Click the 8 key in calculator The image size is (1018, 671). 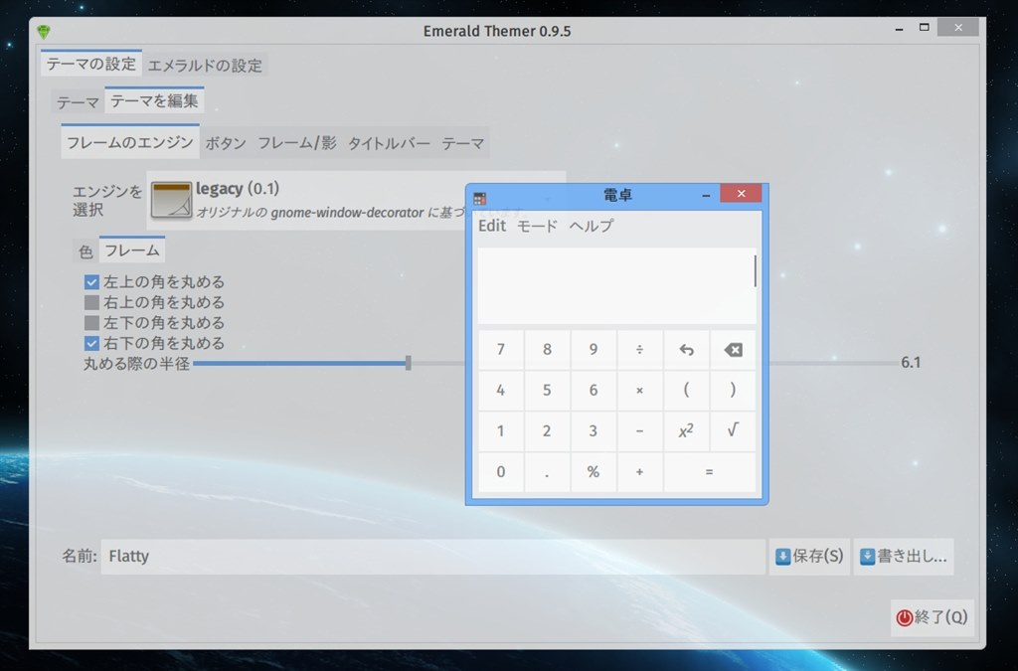point(548,350)
